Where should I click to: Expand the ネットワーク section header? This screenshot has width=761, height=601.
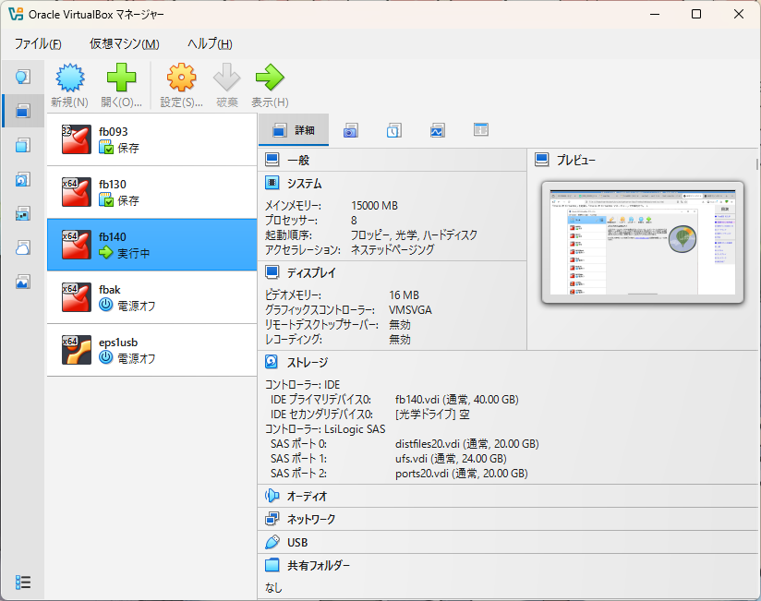tap(509, 519)
